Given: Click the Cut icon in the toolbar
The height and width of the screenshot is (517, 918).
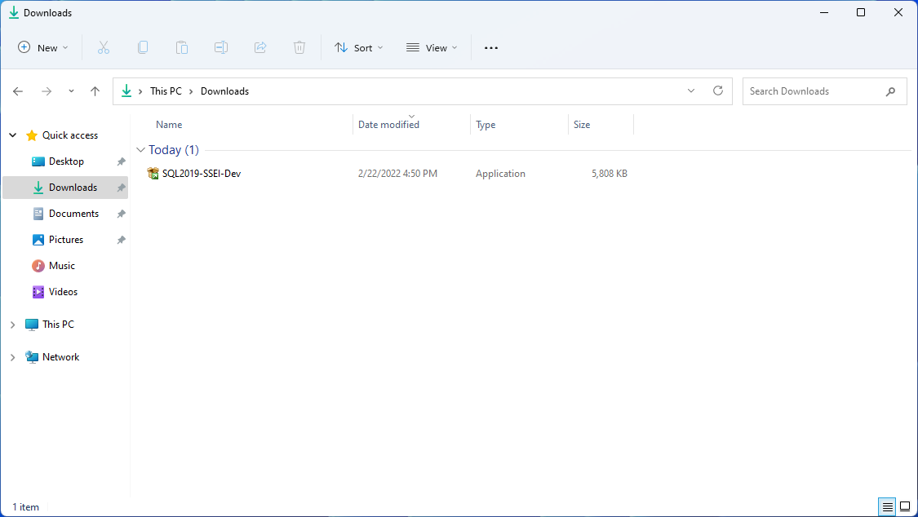Looking at the screenshot, I should 104,47.
